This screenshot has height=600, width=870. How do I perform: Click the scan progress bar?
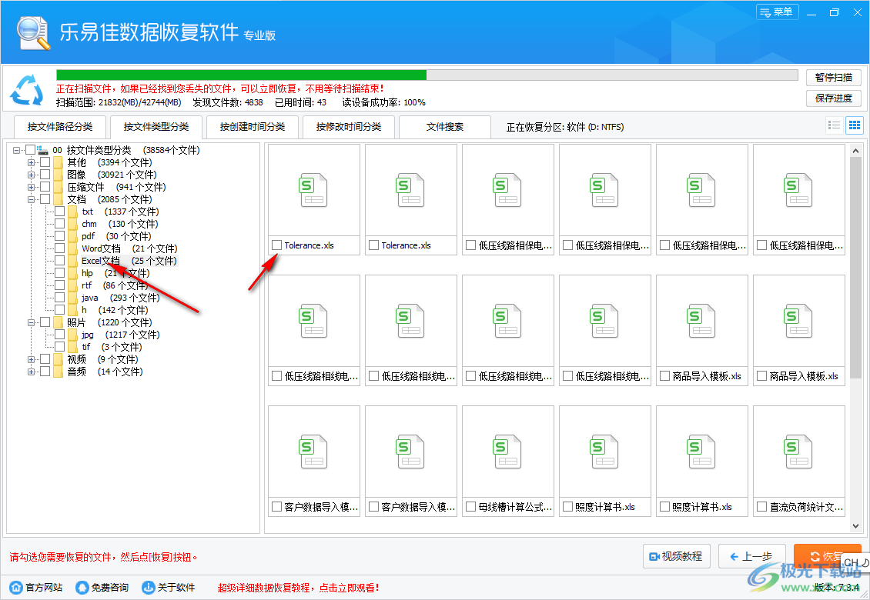[427, 75]
